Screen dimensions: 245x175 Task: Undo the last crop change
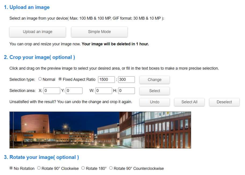point(154,102)
